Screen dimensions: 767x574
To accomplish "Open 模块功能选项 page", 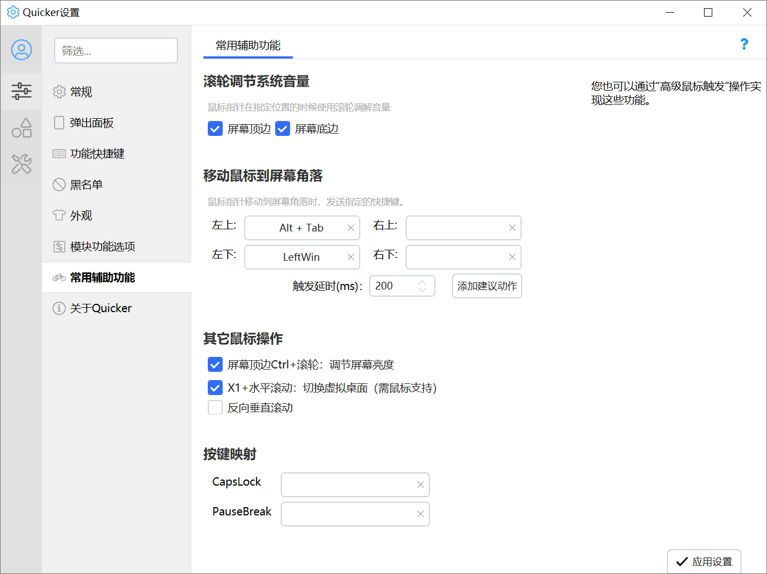I will pos(117,246).
